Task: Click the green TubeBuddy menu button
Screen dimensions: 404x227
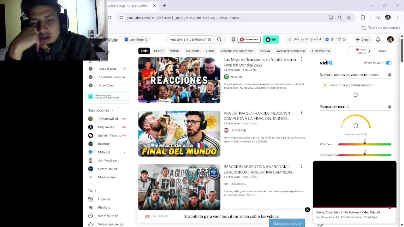Action: (270, 39)
